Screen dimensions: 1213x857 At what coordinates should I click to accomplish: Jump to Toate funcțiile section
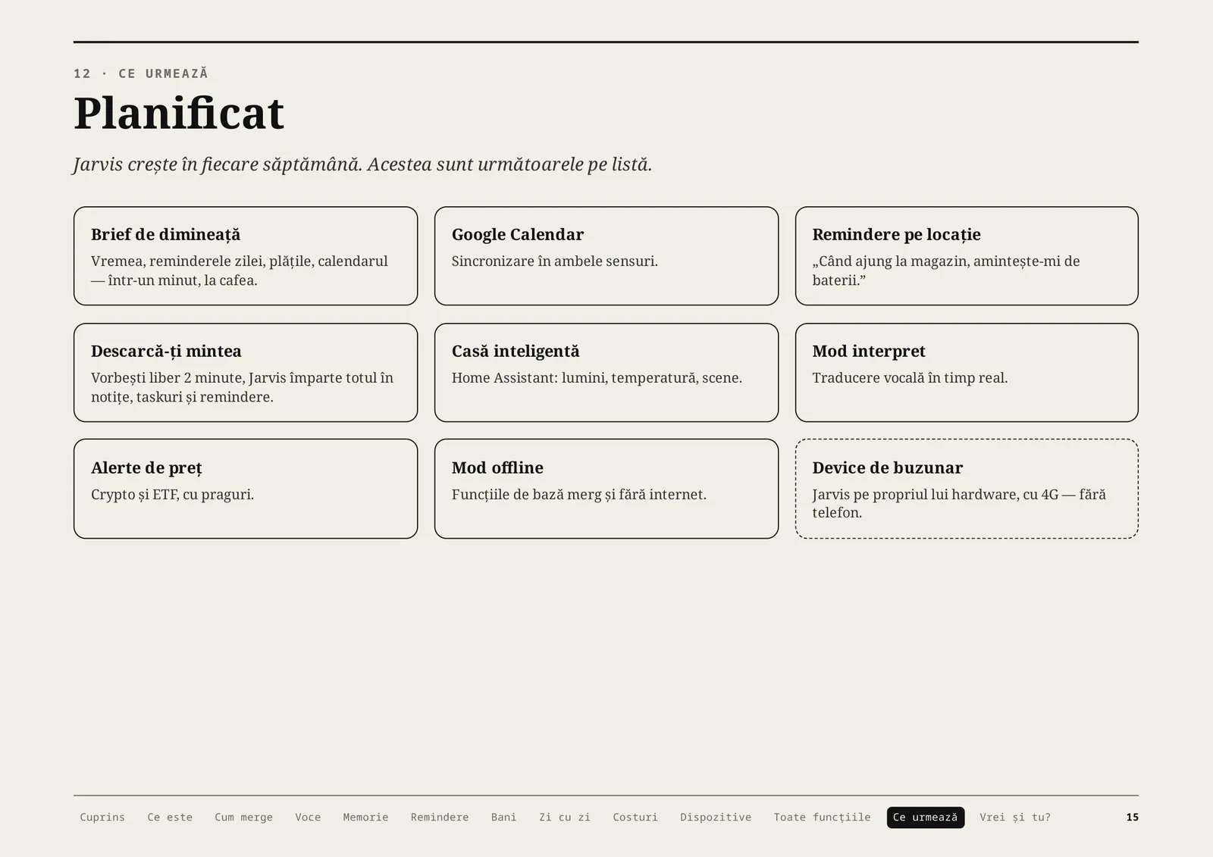tap(822, 817)
